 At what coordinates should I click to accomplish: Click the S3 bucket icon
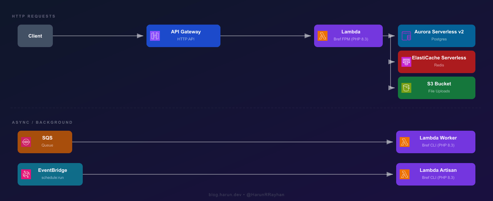pos(406,88)
